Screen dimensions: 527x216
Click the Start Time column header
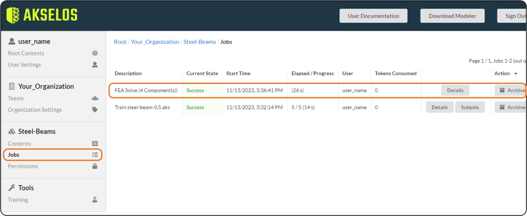pyautogui.click(x=238, y=73)
